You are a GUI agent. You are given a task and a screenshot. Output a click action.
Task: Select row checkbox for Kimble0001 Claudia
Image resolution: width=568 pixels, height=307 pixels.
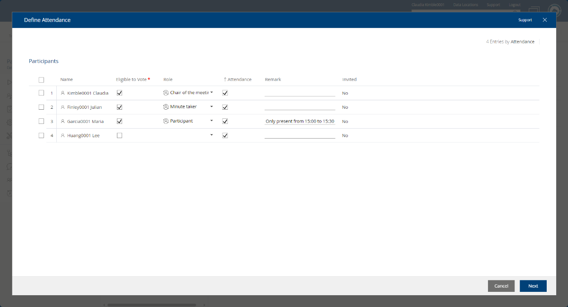[41, 93]
